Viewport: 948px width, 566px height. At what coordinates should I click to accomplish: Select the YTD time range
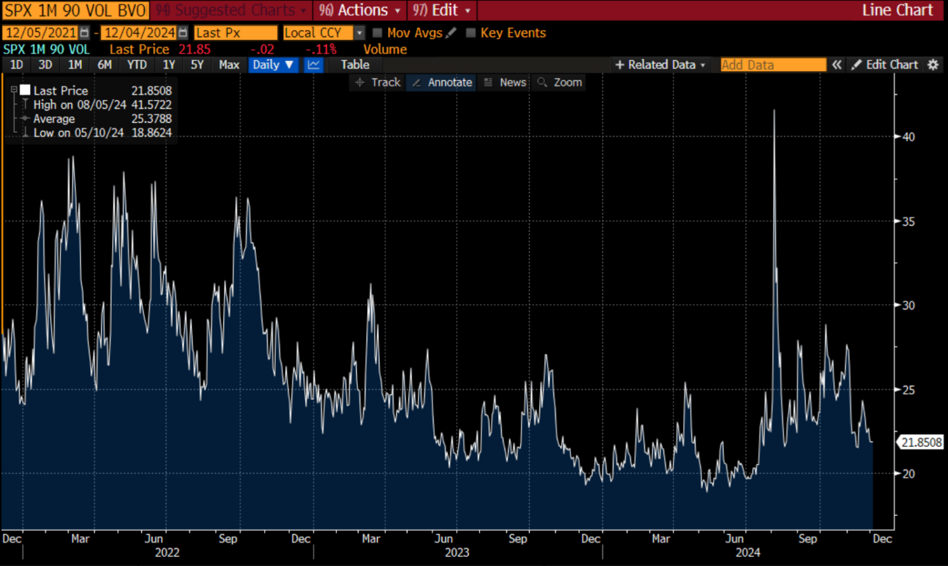coord(137,65)
